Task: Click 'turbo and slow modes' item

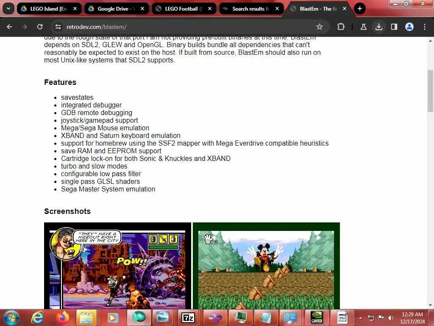Action: click(x=94, y=166)
